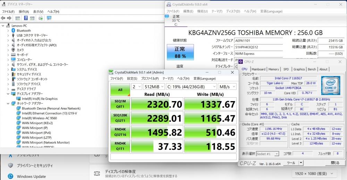Viewport: 347px width, 180px height.
Task: Click the Help icon in Device Manager toolbar
Action: click(26, 18)
